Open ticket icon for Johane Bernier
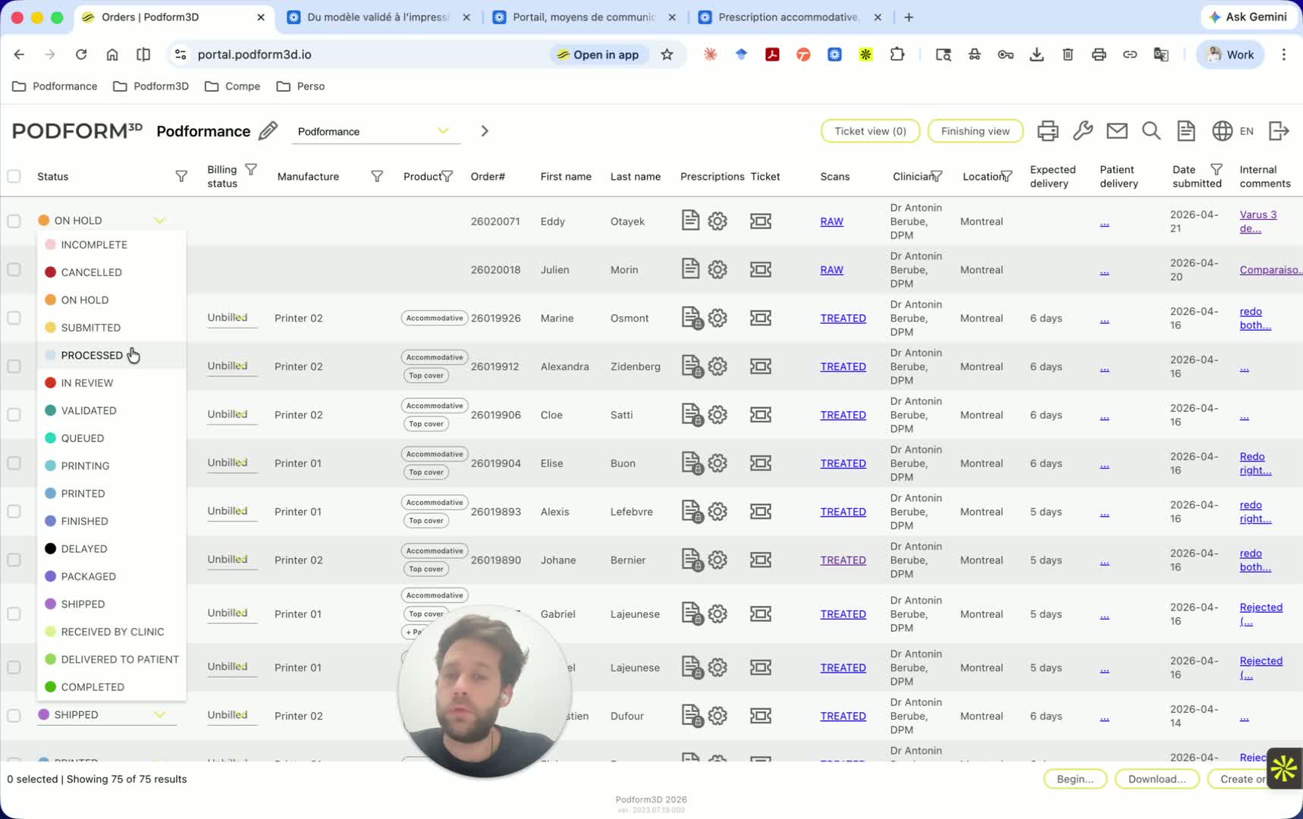The width and height of the screenshot is (1303, 819). [761, 560]
